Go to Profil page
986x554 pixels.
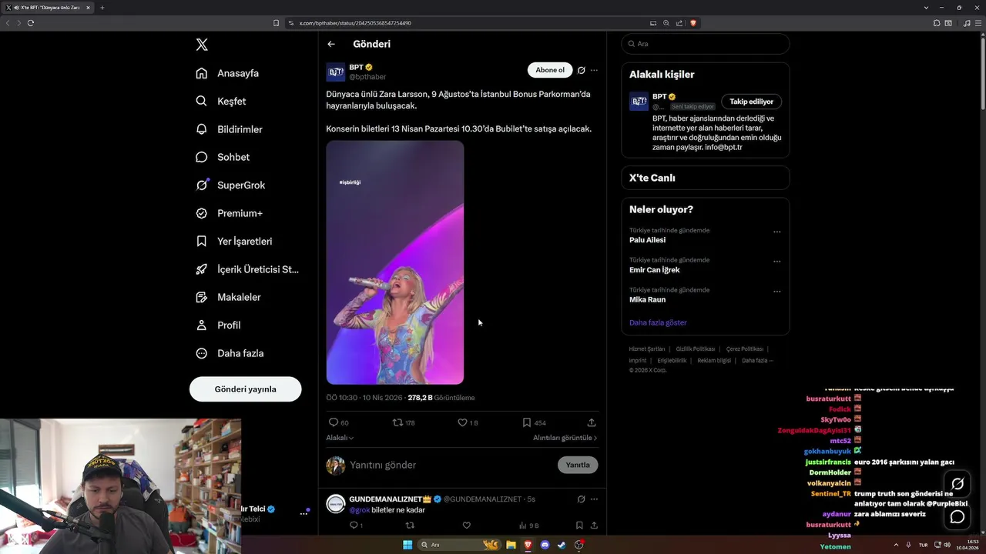(218, 325)
